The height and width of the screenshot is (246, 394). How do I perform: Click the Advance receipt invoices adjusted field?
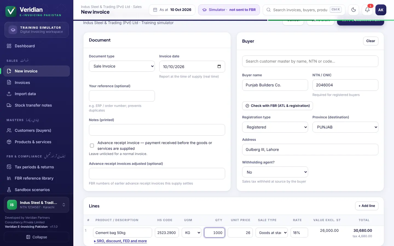(x=157, y=174)
